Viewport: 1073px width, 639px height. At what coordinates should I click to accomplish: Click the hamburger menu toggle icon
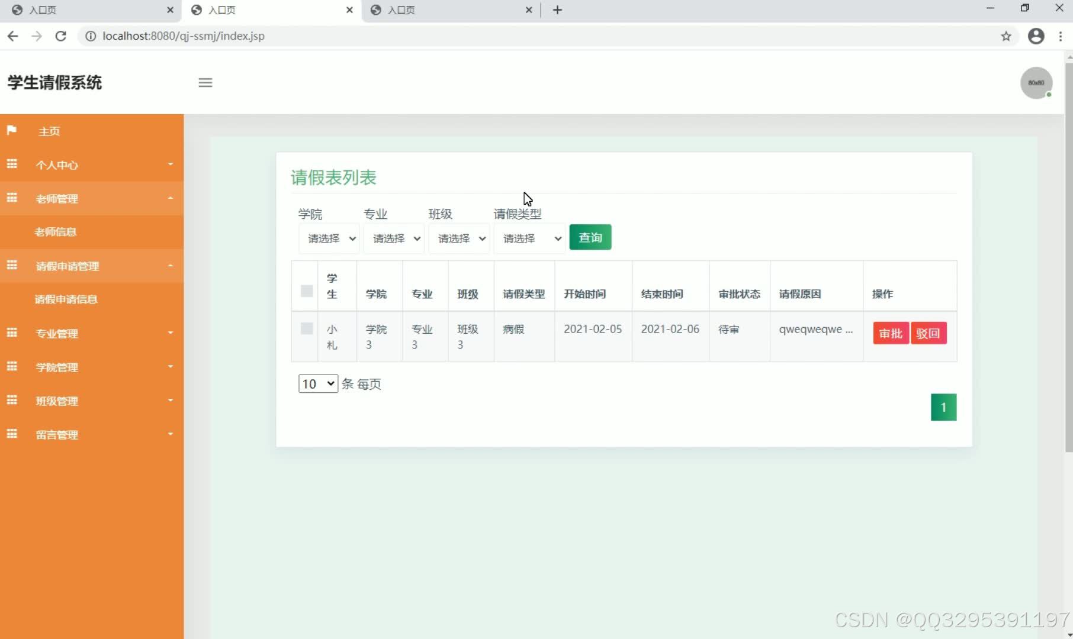click(x=205, y=83)
